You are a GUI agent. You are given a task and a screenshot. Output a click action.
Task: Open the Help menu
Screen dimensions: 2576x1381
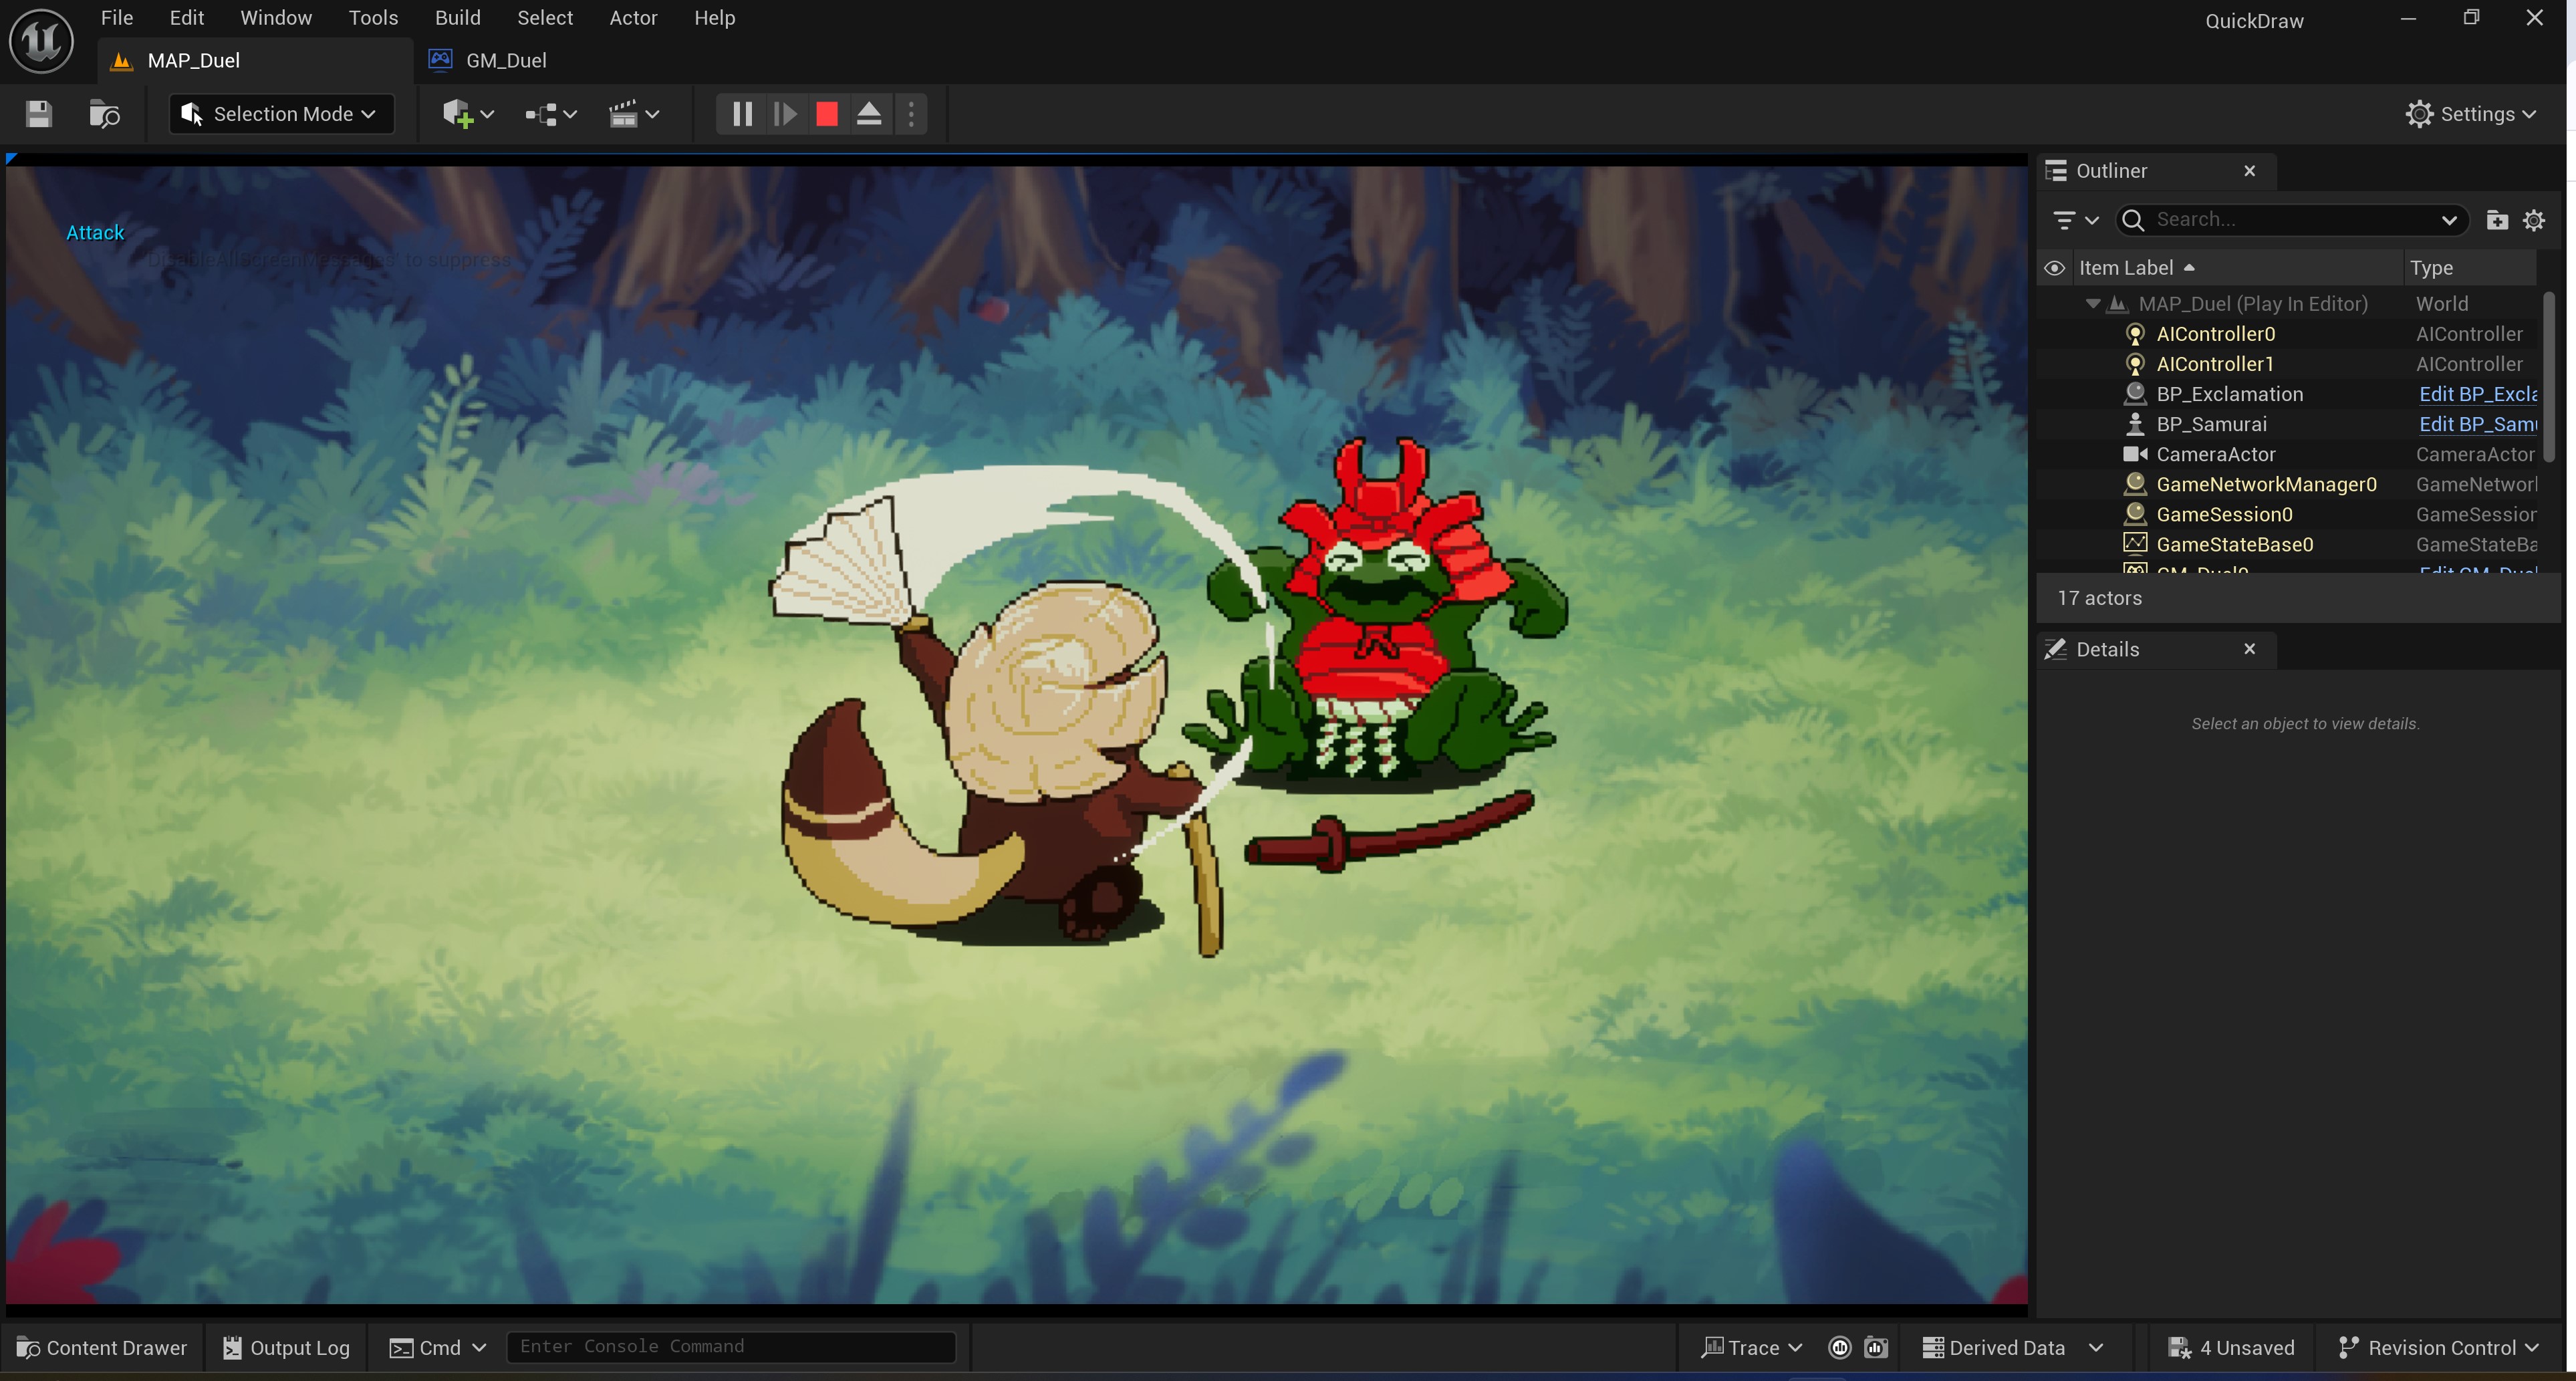coord(715,18)
